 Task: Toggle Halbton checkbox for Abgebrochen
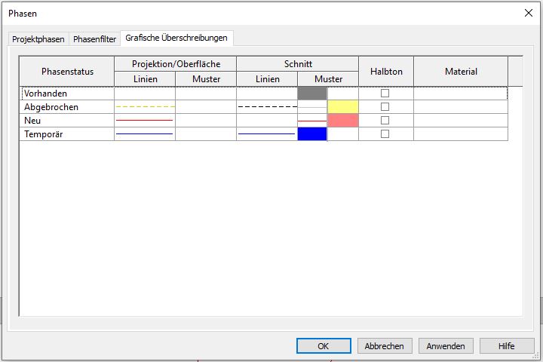click(x=385, y=107)
